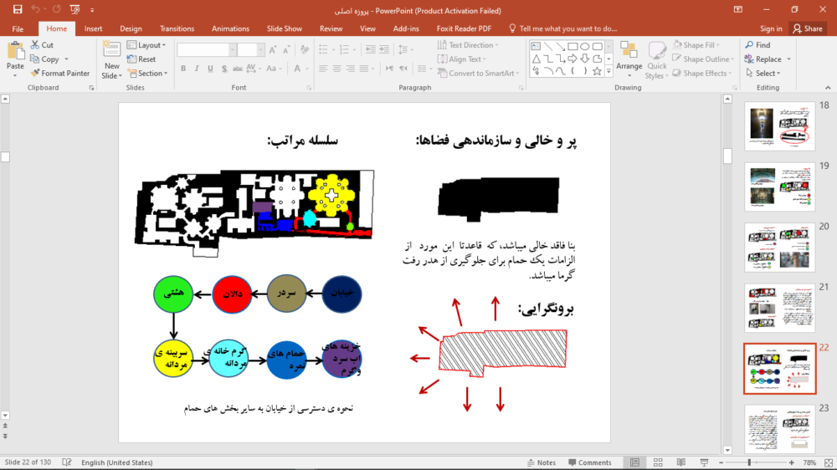The image size is (837, 470).
Task: Click the Share button
Action: tap(808, 28)
